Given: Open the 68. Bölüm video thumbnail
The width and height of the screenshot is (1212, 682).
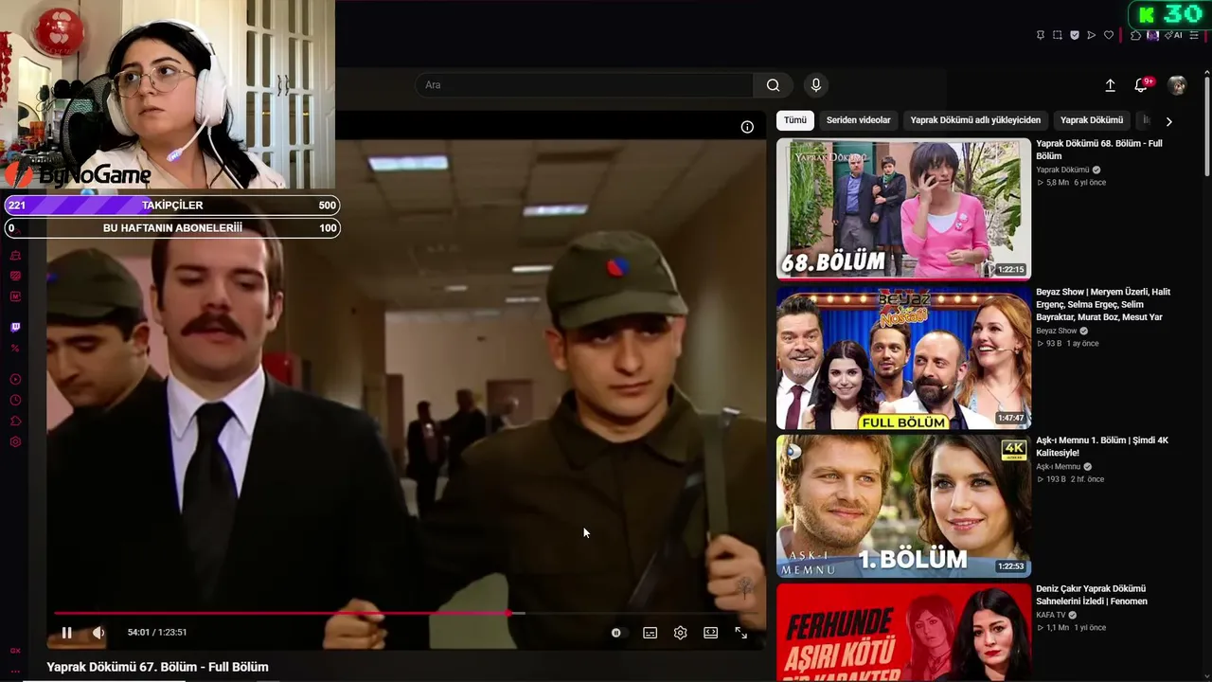Looking at the screenshot, I should (903, 209).
